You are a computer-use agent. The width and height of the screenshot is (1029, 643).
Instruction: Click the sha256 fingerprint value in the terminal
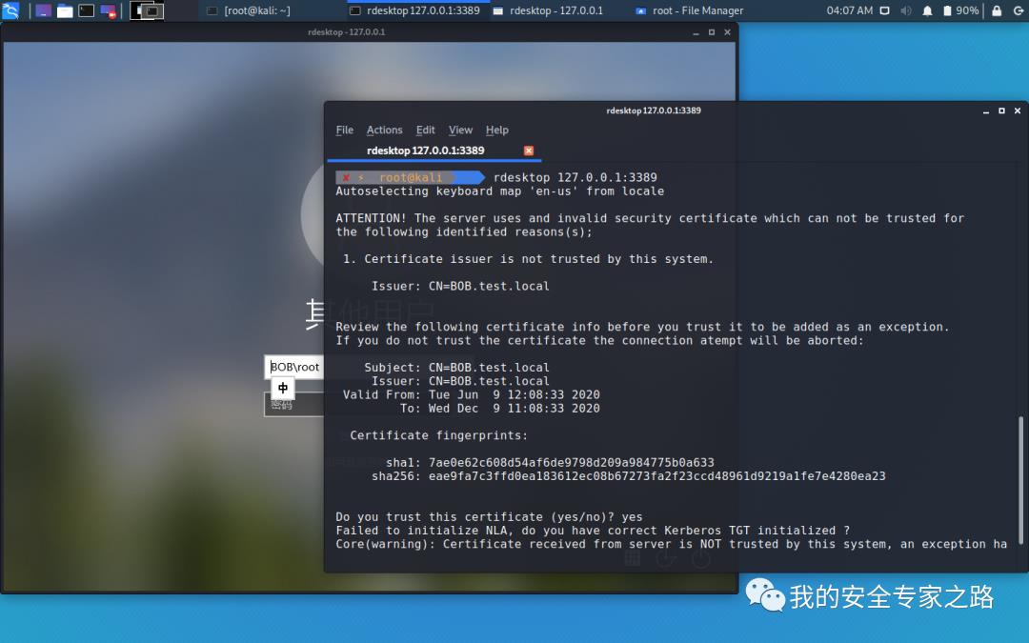point(656,475)
